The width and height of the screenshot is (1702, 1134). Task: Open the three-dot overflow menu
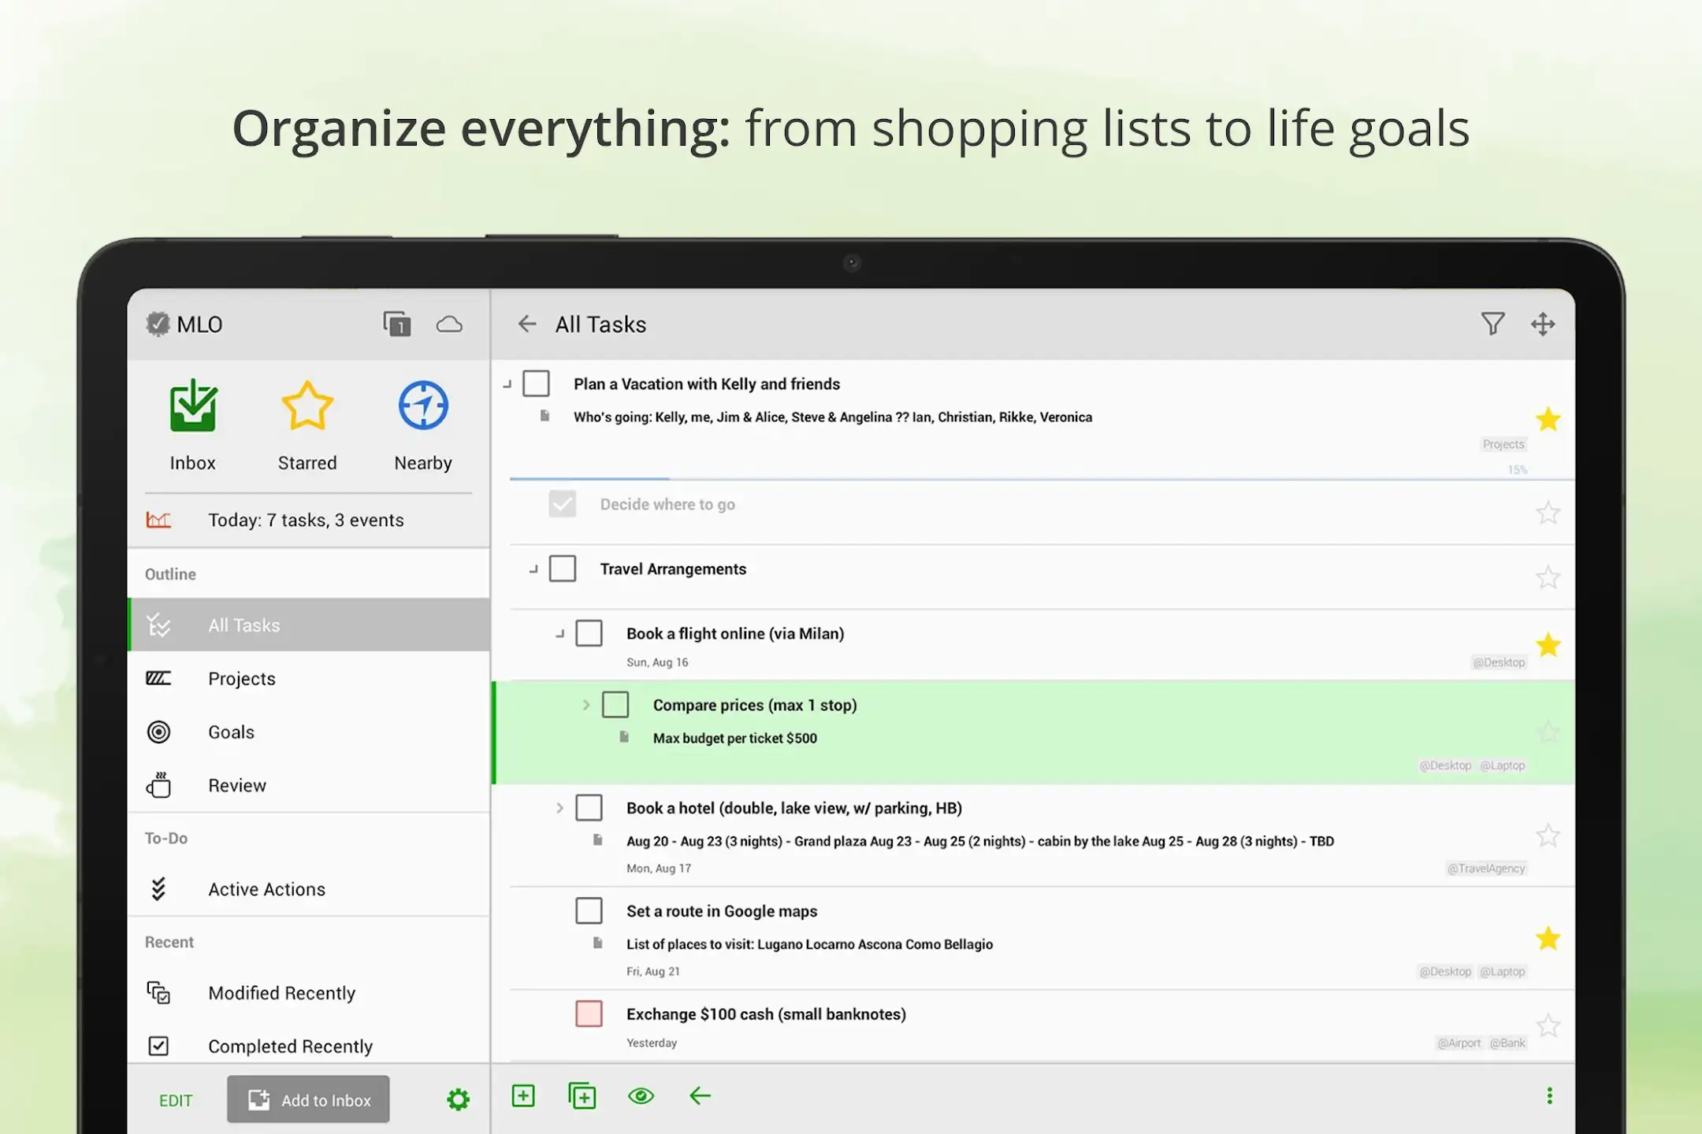(x=1549, y=1095)
